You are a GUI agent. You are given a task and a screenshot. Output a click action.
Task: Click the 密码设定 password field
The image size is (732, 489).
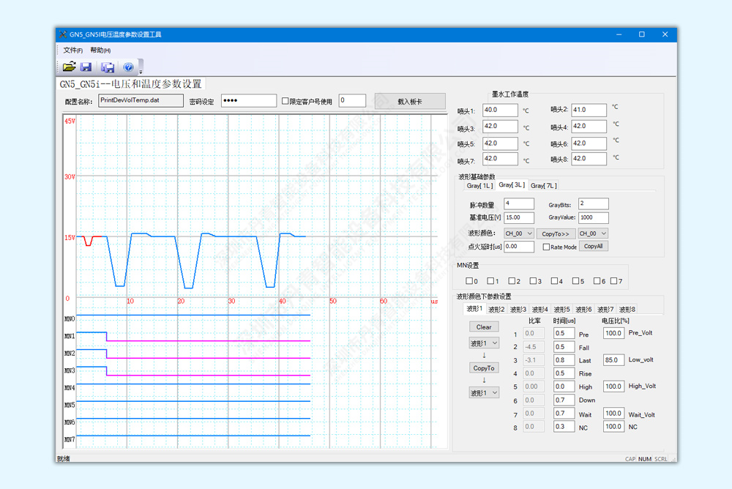click(249, 100)
